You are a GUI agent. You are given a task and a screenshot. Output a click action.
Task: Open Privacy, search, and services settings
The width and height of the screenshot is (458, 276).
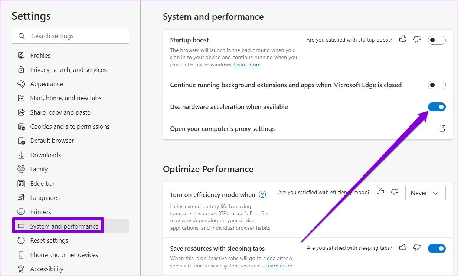(x=68, y=70)
